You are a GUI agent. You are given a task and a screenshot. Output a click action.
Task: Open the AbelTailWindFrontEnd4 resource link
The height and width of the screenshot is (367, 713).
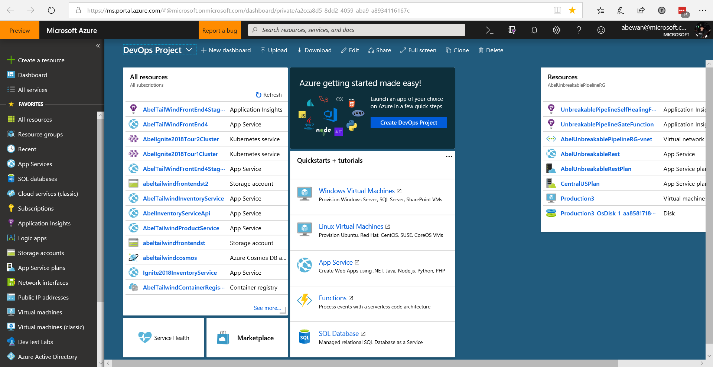[x=175, y=124]
